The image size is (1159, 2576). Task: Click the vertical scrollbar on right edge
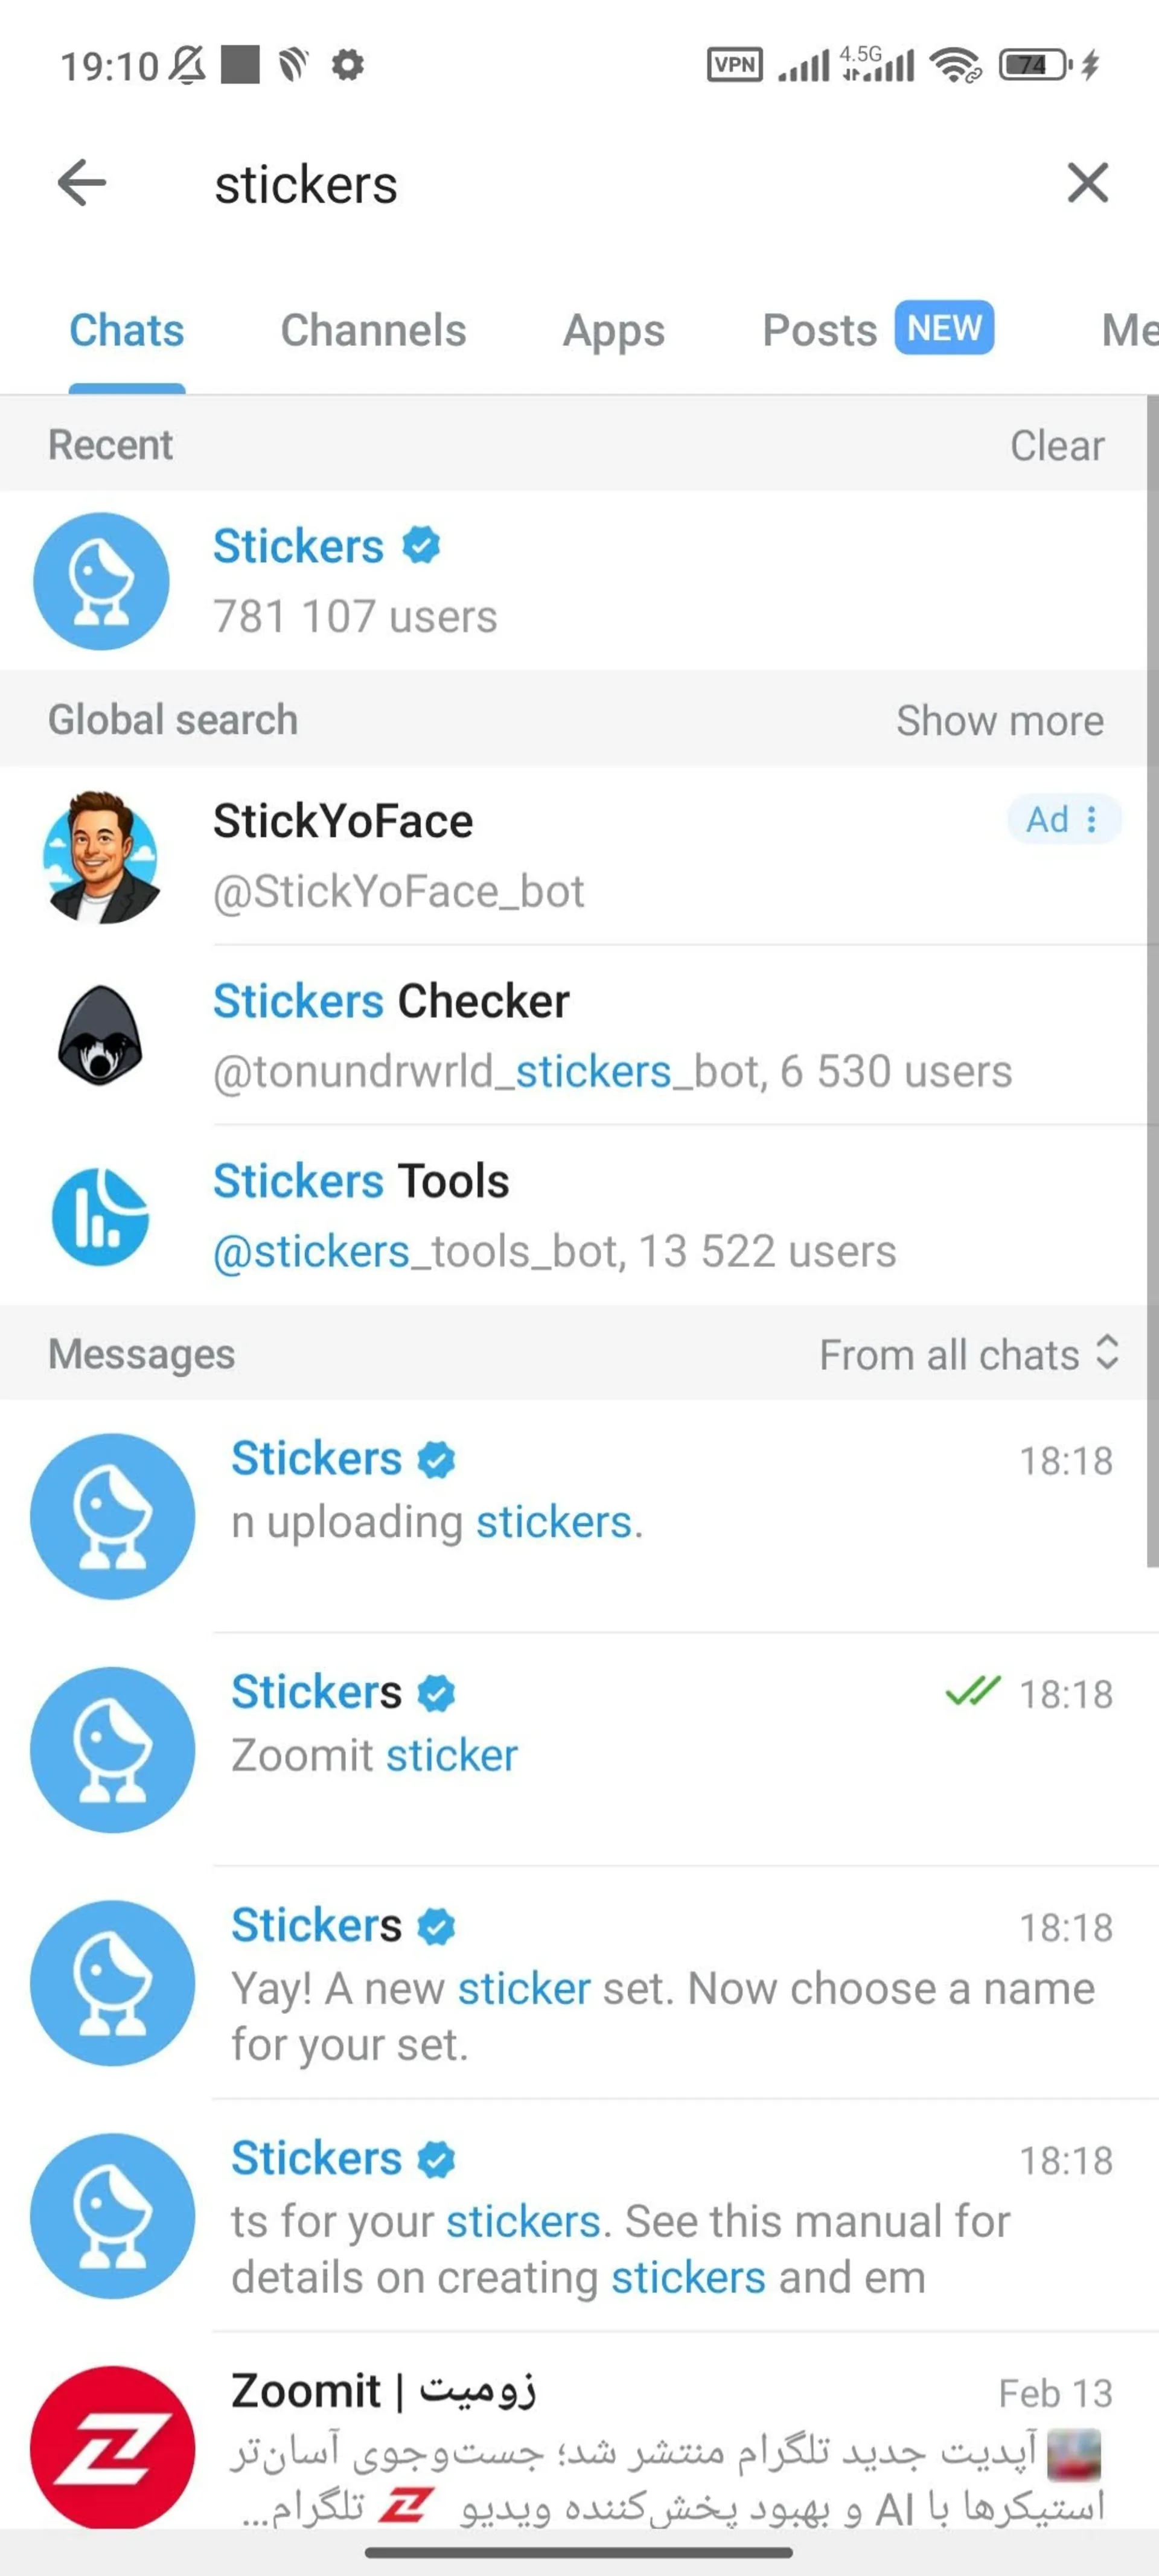pos(1151,980)
